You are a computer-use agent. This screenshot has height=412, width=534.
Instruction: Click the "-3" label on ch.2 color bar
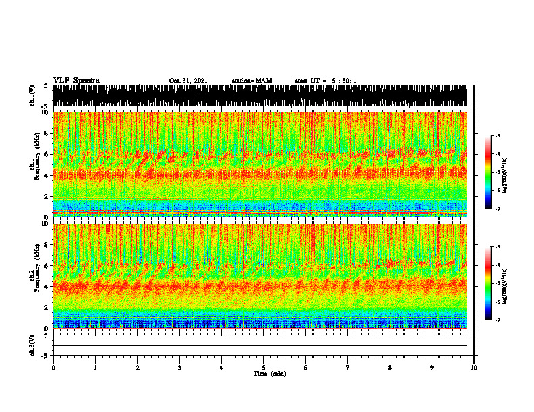[498, 247]
